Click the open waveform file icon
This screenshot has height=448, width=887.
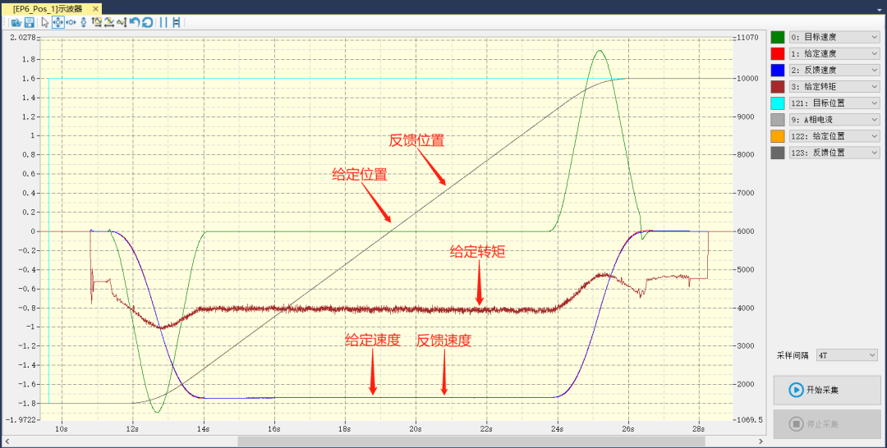coord(16,22)
